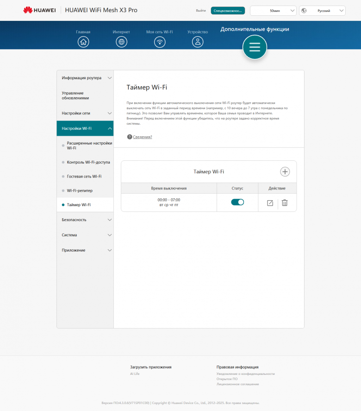
Task: Click the Моя сеть Wi-Fi tab label
Action: click(159, 32)
